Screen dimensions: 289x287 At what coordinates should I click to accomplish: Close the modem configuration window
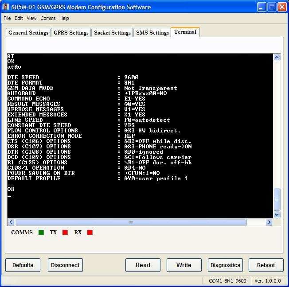282,7
